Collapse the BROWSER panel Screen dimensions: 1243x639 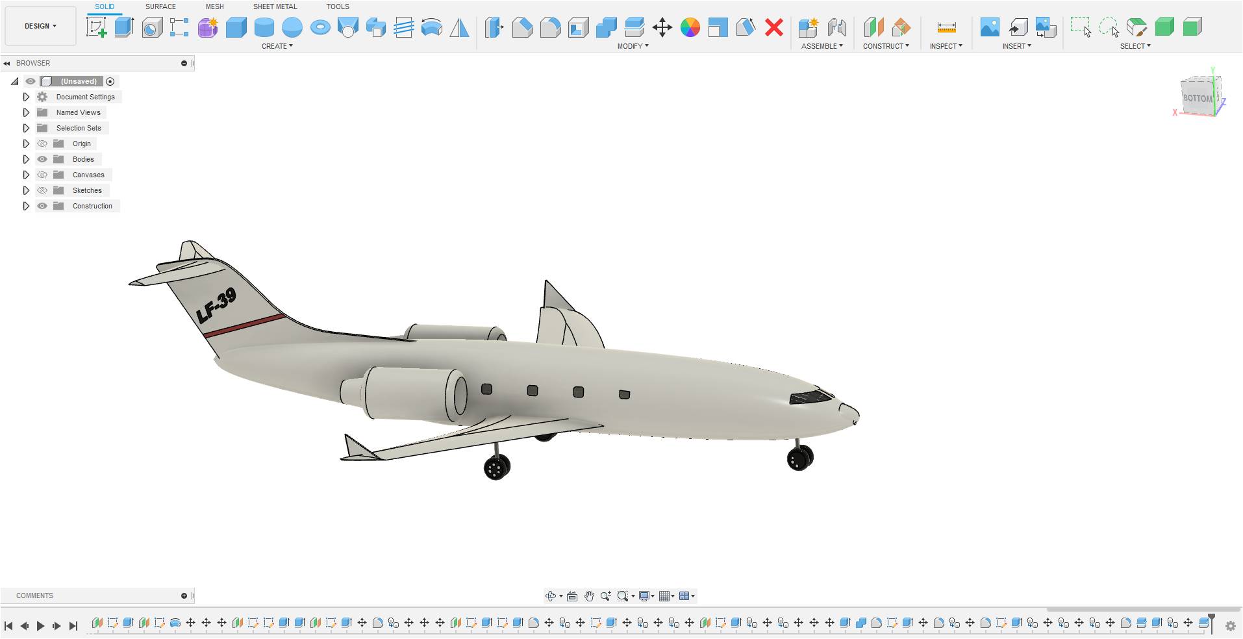click(x=6, y=63)
